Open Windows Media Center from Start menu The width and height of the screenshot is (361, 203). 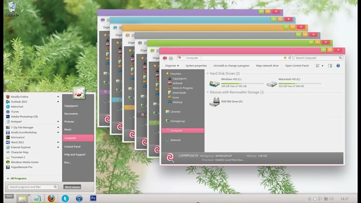click(25, 162)
